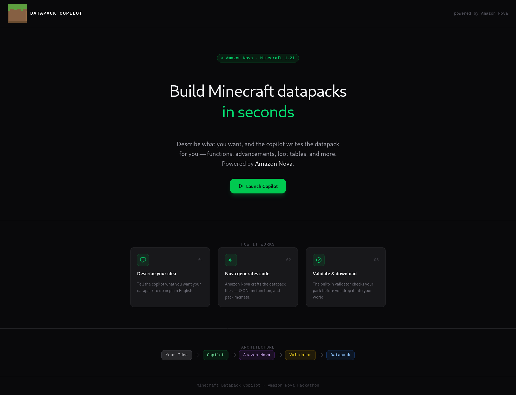Click the chat bubble icon in Describe your idea card
Viewport: 516px width, 395px height.
tap(143, 260)
